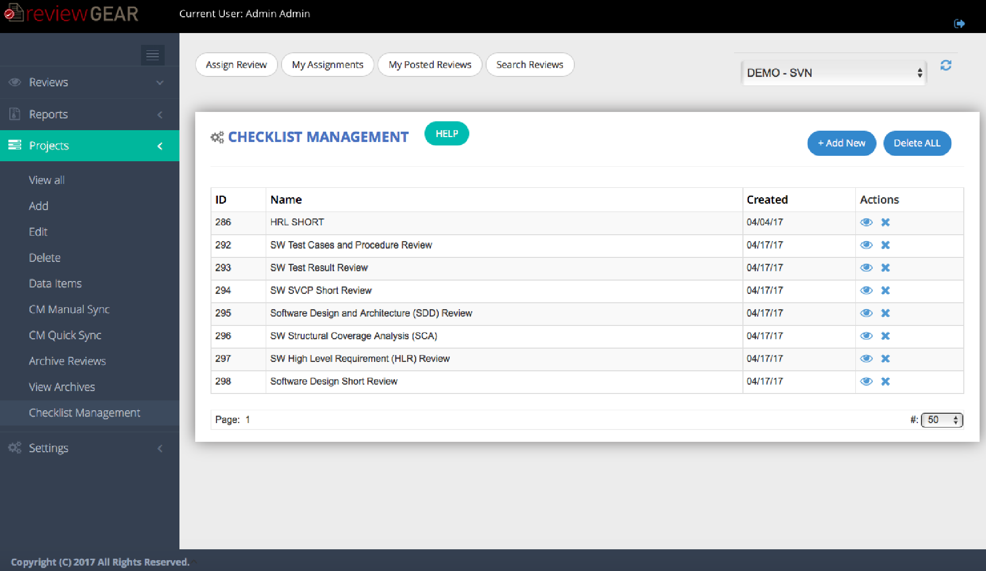Expand the Reviews menu chevron
This screenshot has width=986, height=571.
coord(160,82)
